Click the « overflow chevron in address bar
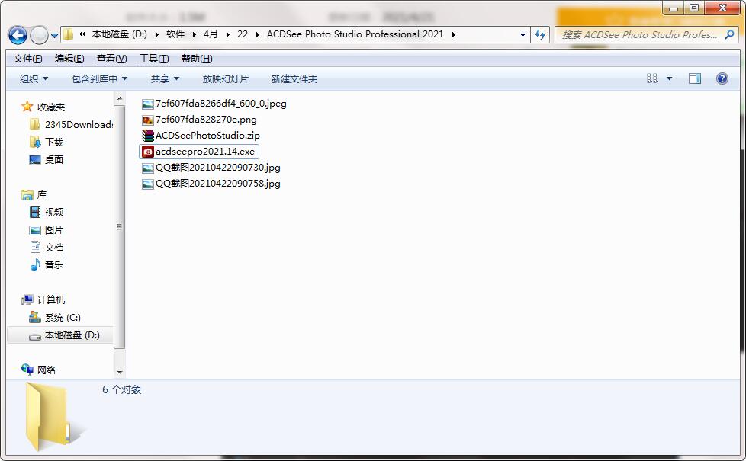 click(x=83, y=34)
